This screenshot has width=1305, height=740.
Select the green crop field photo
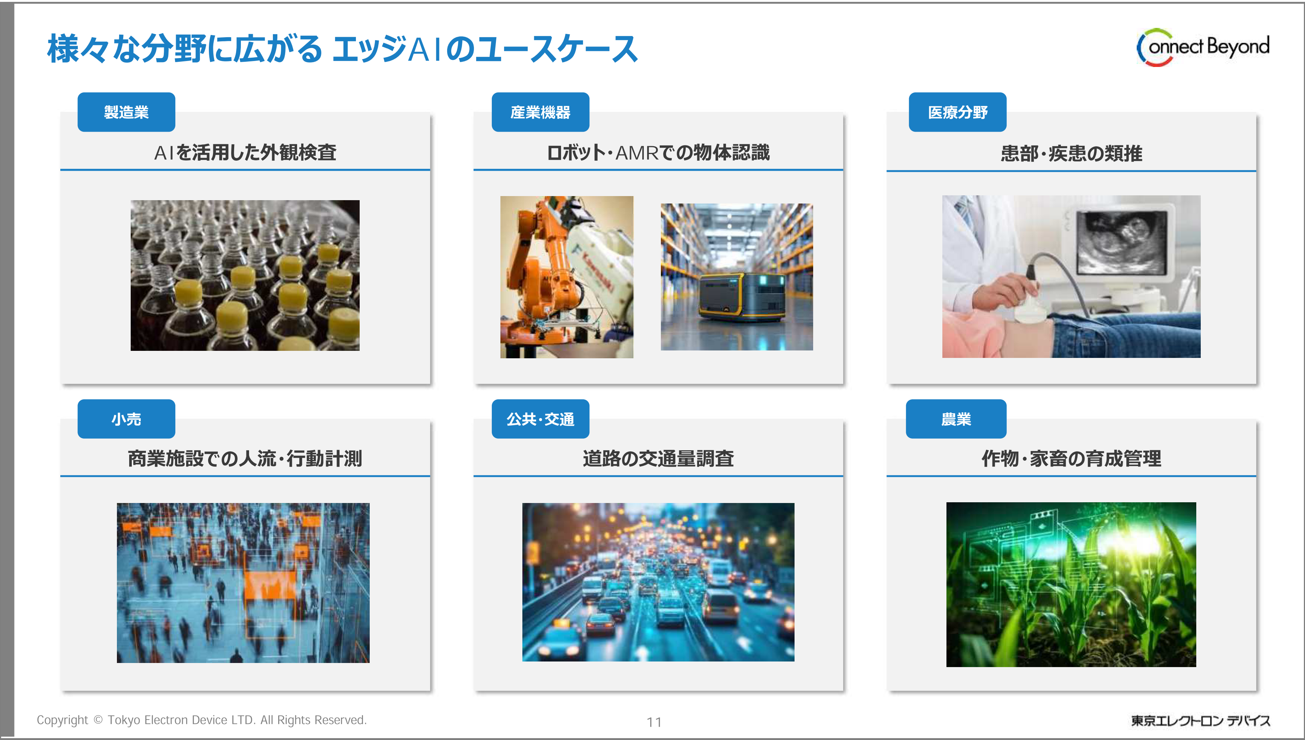pos(1070,584)
